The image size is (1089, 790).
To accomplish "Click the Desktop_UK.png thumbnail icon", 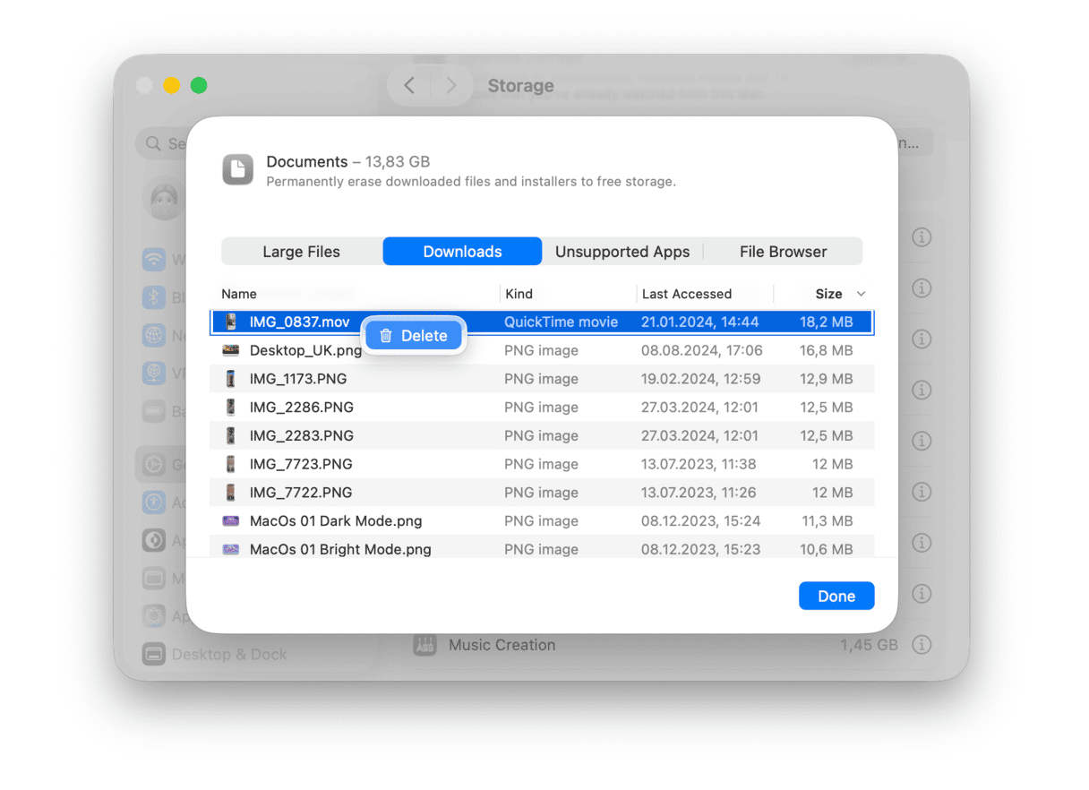I will tap(231, 350).
